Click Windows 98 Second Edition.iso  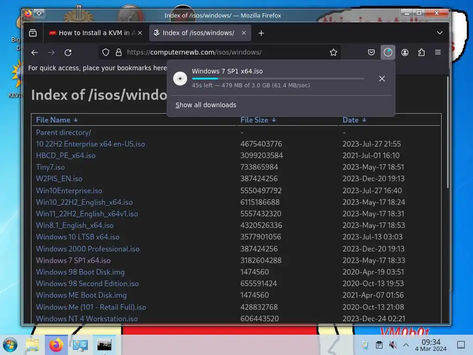87,283
